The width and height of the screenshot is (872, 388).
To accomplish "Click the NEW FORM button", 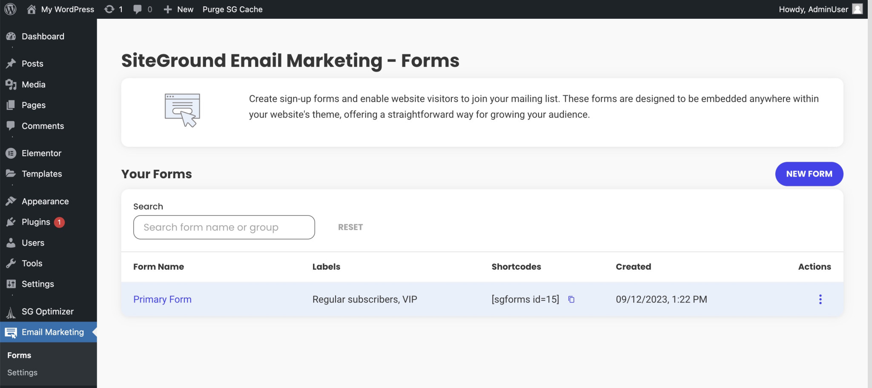I will [809, 174].
